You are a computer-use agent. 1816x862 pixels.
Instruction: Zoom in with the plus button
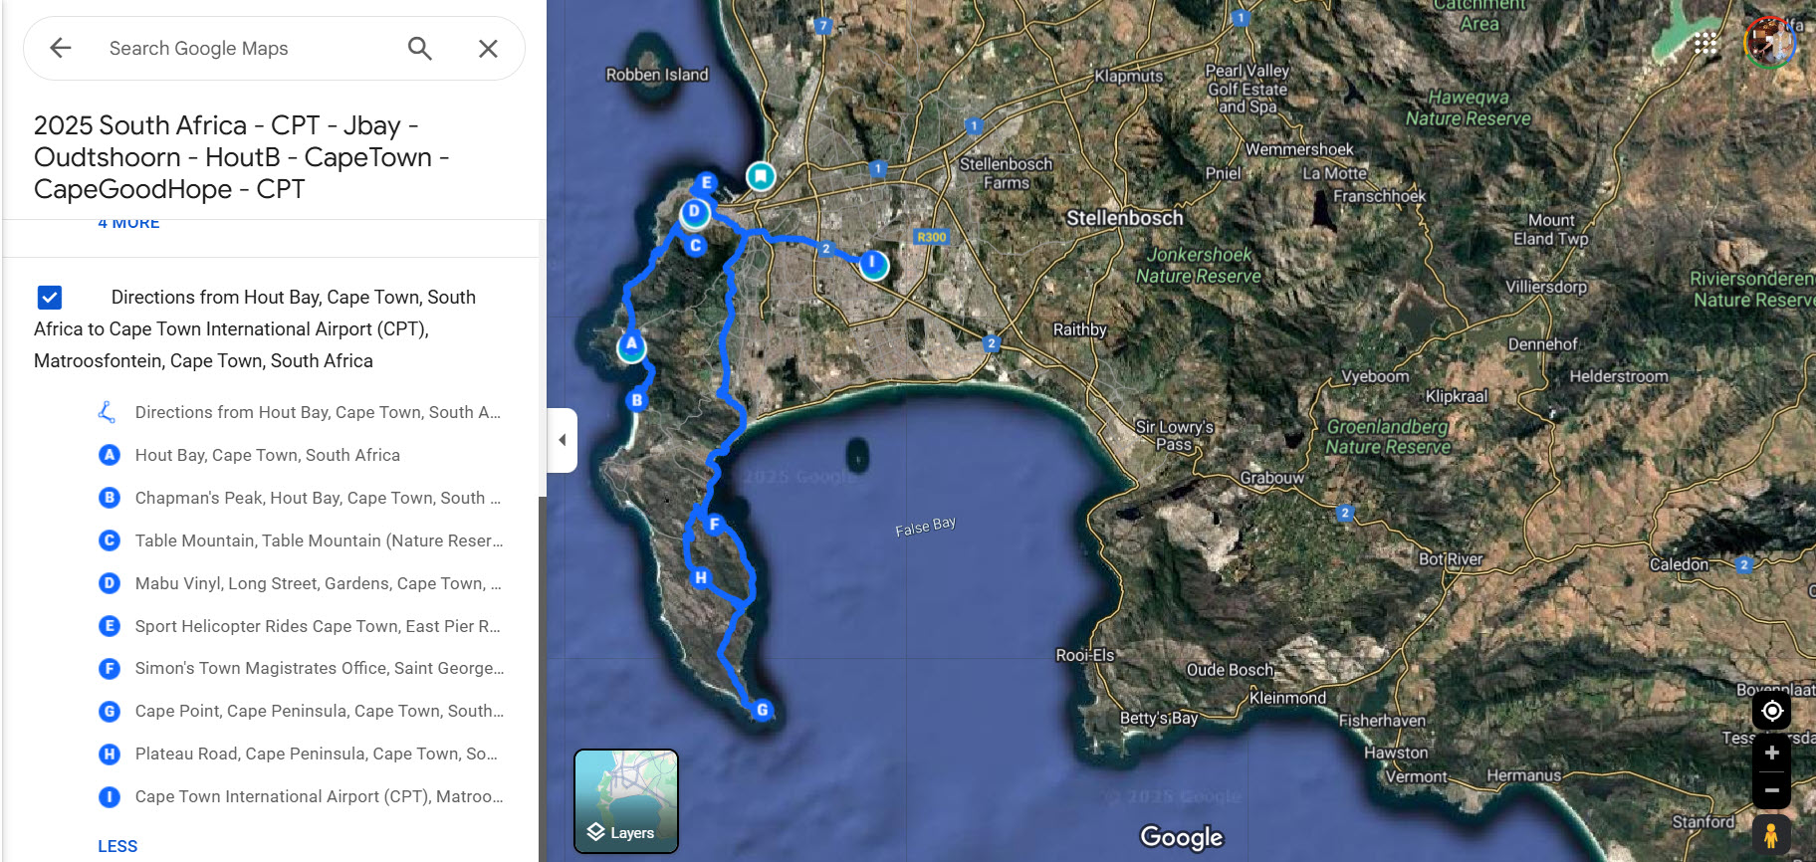(x=1771, y=754)
